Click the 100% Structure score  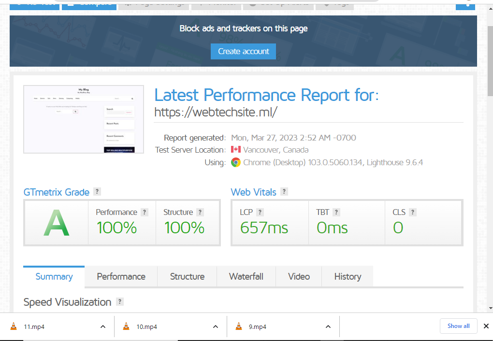[x=184, y=227]
